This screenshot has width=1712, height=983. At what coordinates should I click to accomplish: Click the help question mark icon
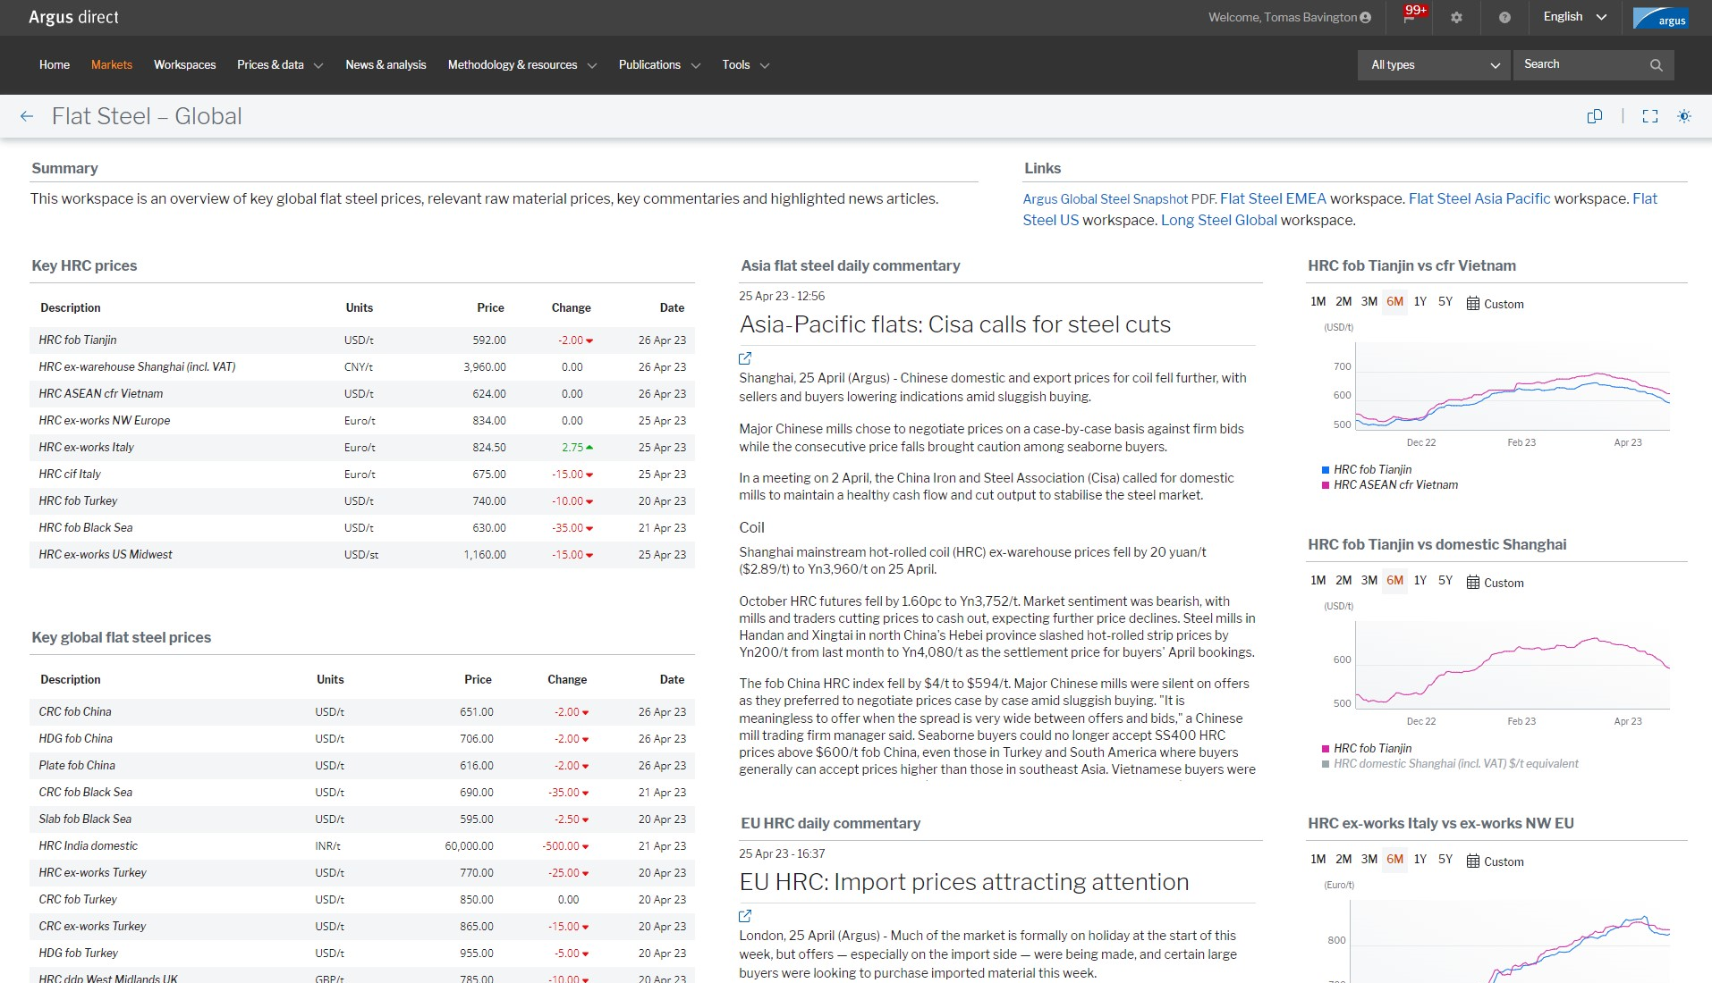tap(1504, 17)
